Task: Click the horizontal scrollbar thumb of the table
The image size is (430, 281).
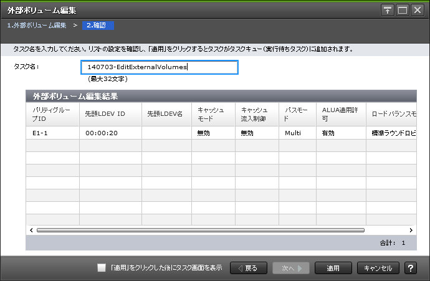Action: (x=201, y=231)
